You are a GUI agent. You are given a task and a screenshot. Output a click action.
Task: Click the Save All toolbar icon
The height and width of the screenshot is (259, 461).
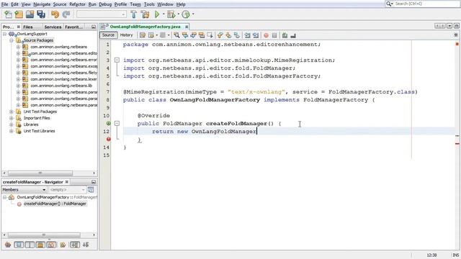pyautogui.click(x=41, y=14)
